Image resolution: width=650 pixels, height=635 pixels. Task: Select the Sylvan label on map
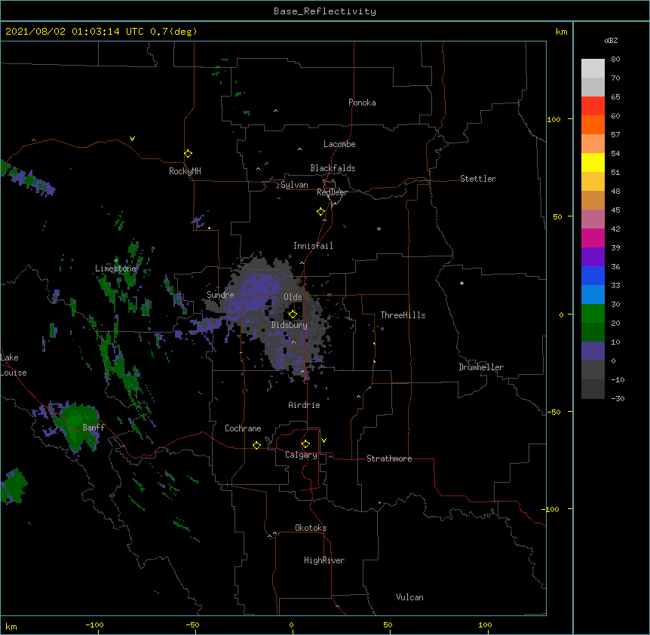(294, 185)
